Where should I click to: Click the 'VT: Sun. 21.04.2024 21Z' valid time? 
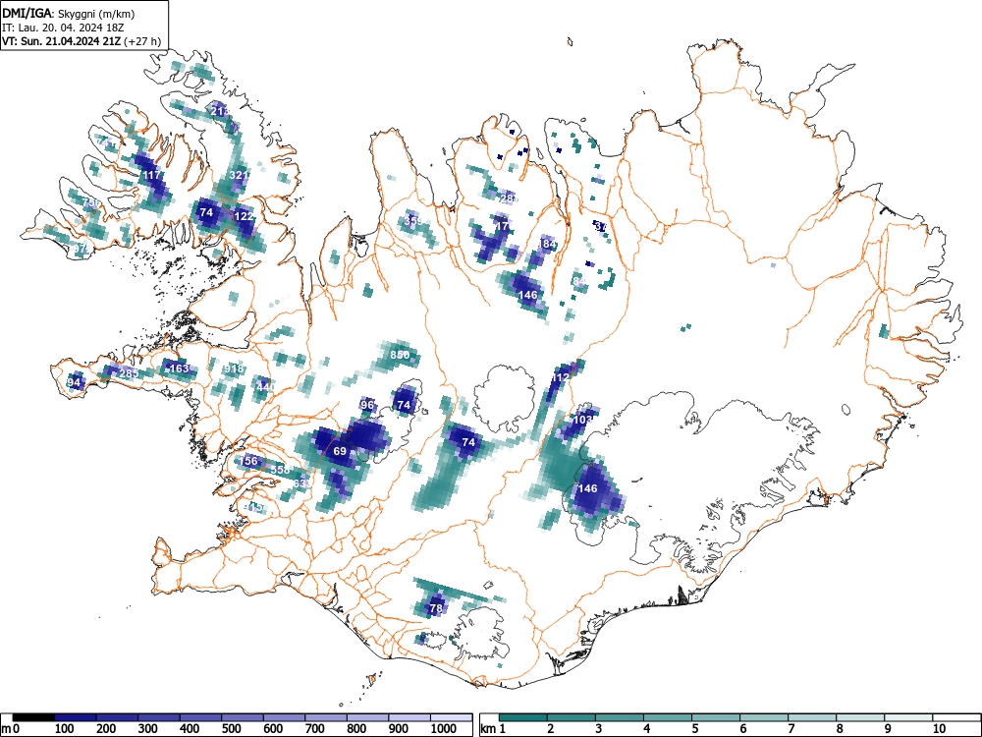[62, 42]
